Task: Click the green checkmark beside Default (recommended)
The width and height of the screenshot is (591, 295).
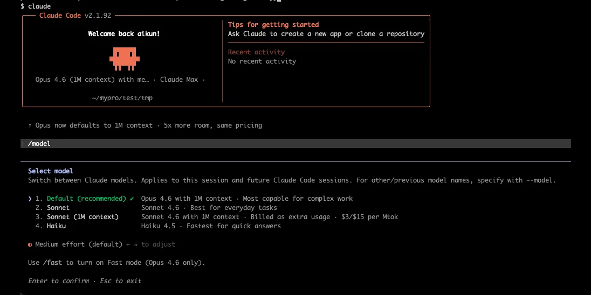Action: click(x=132, y=198)
